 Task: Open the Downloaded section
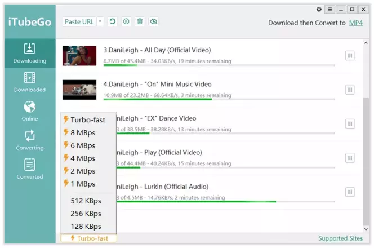point(30,82)
